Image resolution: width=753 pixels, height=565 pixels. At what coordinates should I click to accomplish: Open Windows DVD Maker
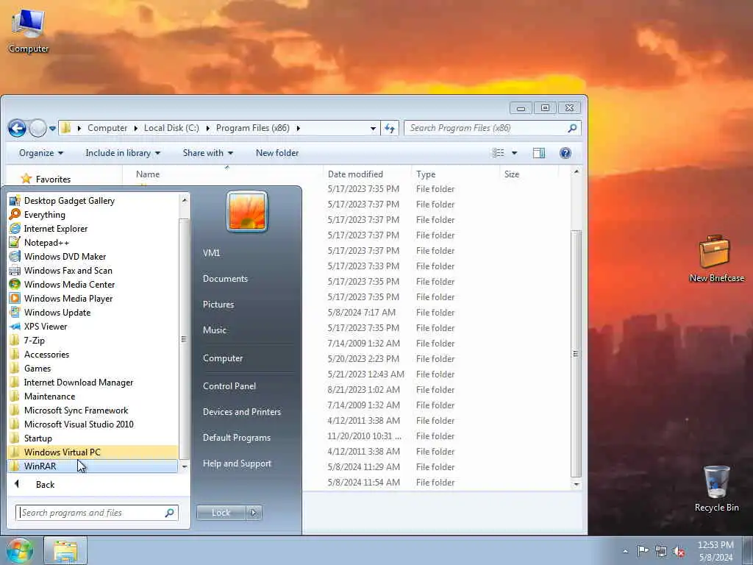92,257
